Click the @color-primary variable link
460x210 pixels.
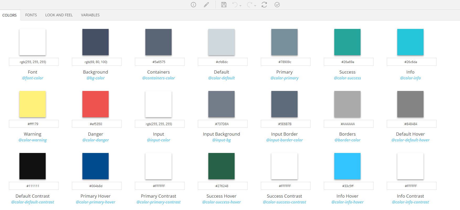click(284, 78)
